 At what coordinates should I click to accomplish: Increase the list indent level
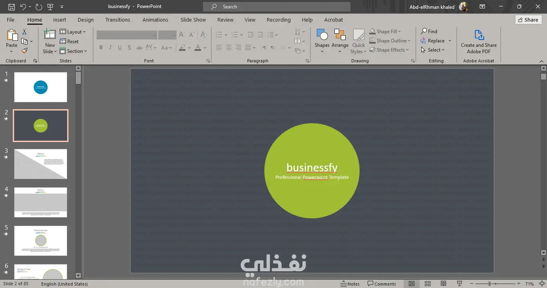261,35
